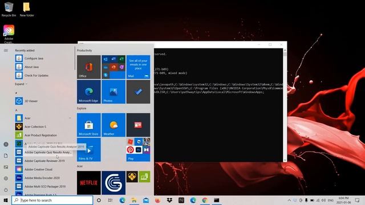Image resolution: width=365 pixels, height=205 pixels.
Task: Open the Photos tile
Action: [113, 92]
